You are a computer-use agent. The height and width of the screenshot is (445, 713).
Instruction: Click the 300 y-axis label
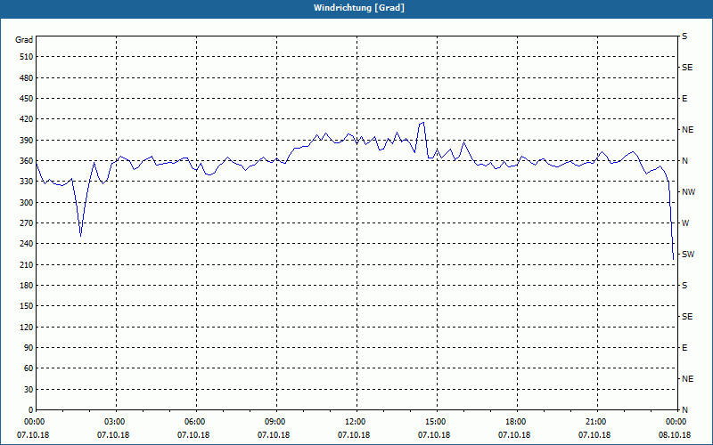[27, 203]
